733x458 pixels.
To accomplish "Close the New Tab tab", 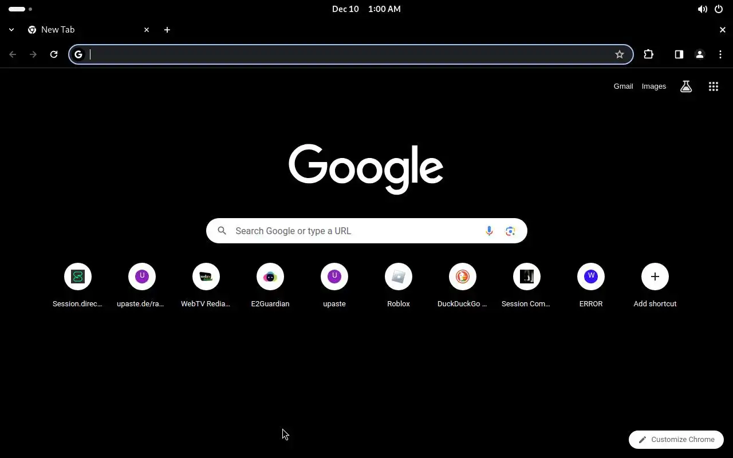I will tap(147, 30).
